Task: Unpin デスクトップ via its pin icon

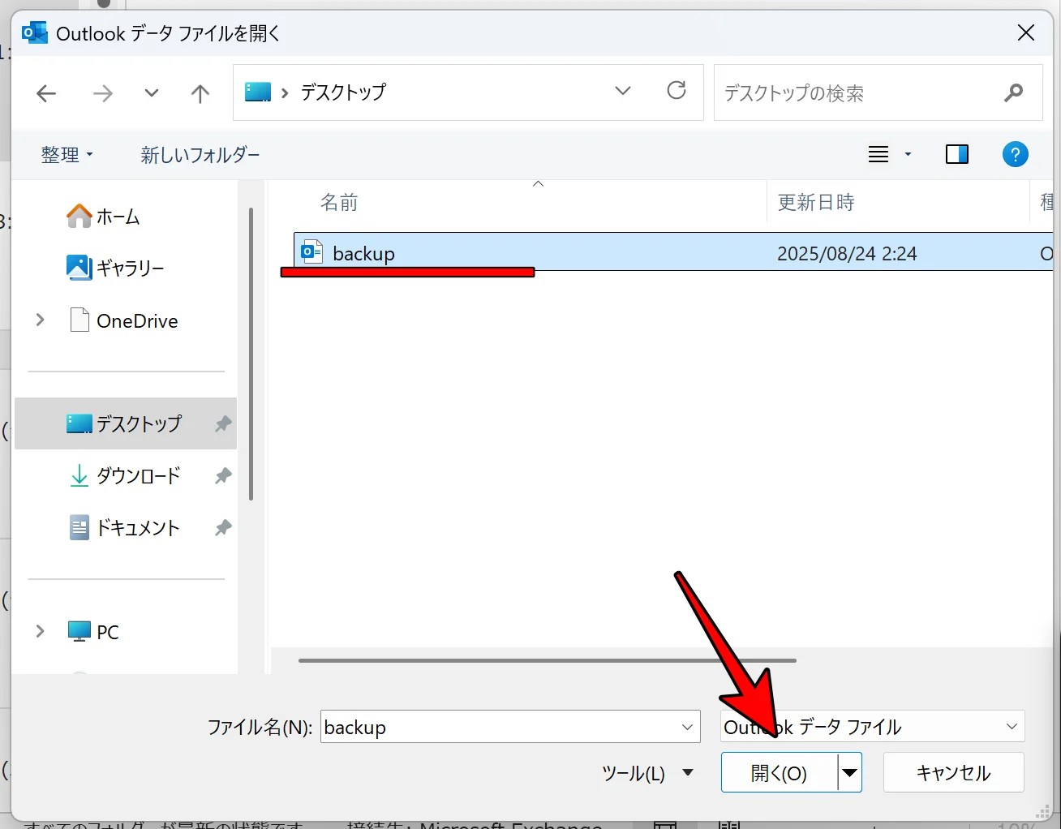Action: [223, 423]
